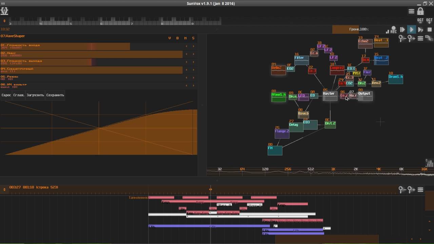Image resolution: width=434 pixels, height=244 pixels.
Task: Select the Beat .1 module
Action: coord(381,42)
